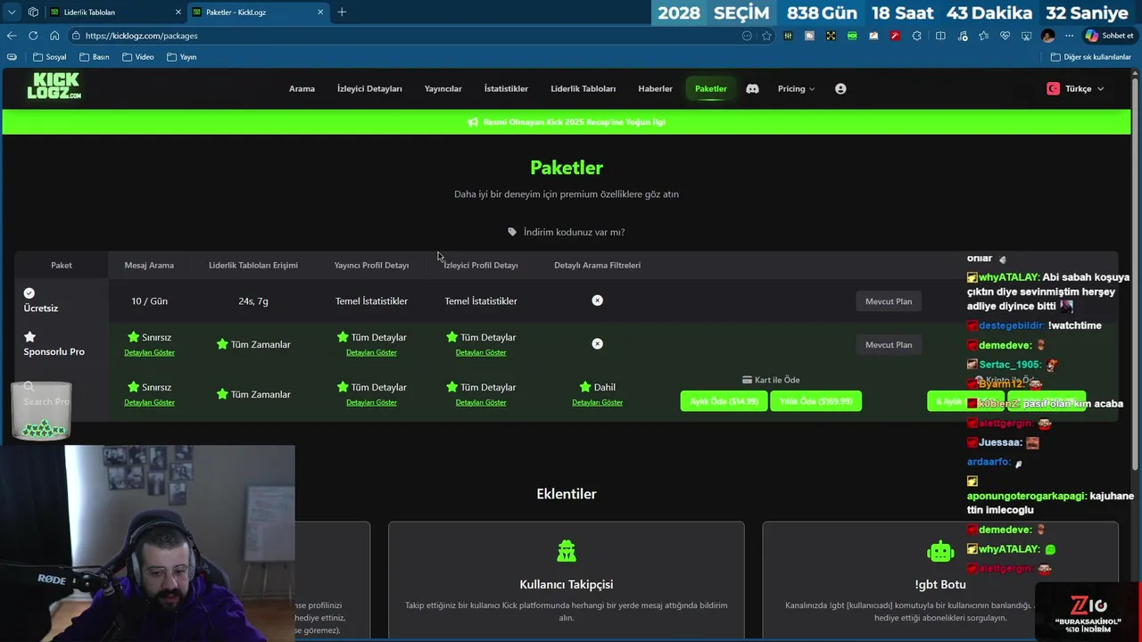
Task: Click the green Kick Recap announcement banner
Action: pyautogui.click(x=567, y=122)
